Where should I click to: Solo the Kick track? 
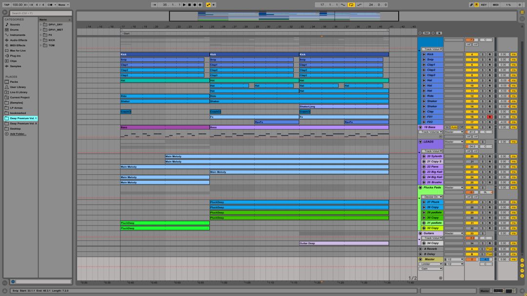(x=482, y=55)
